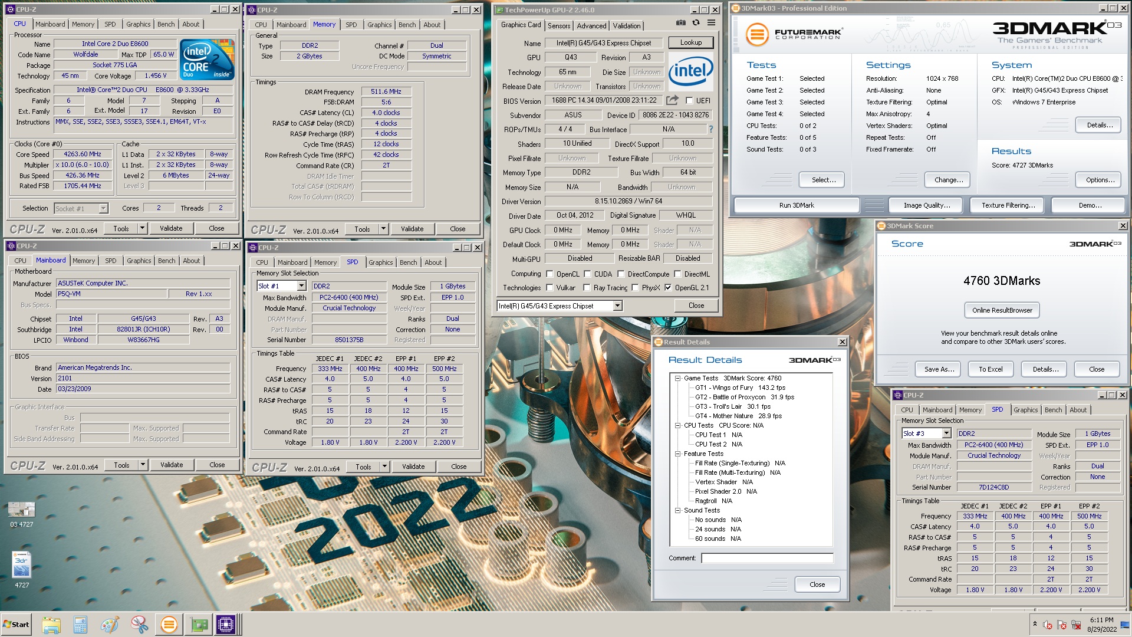Open Socket #1 selection dropdown
This screenshot has height=637, width=1132.
pos(103,208)
